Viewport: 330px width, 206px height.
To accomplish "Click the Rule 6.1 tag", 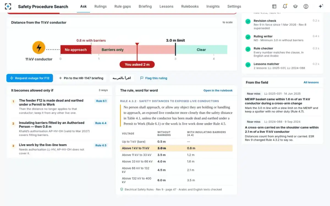I will click(x=101, y=101).
